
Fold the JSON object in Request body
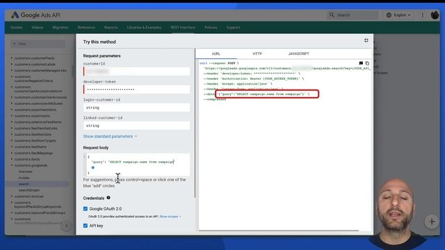coord(85,156)
